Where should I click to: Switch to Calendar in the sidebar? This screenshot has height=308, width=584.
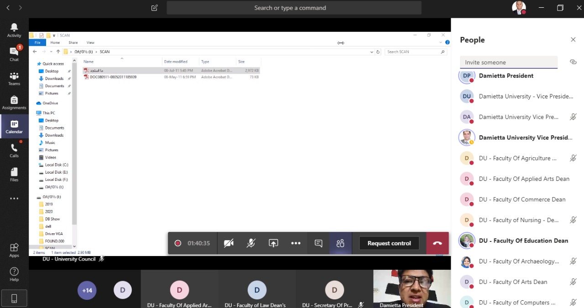[14, 127]
